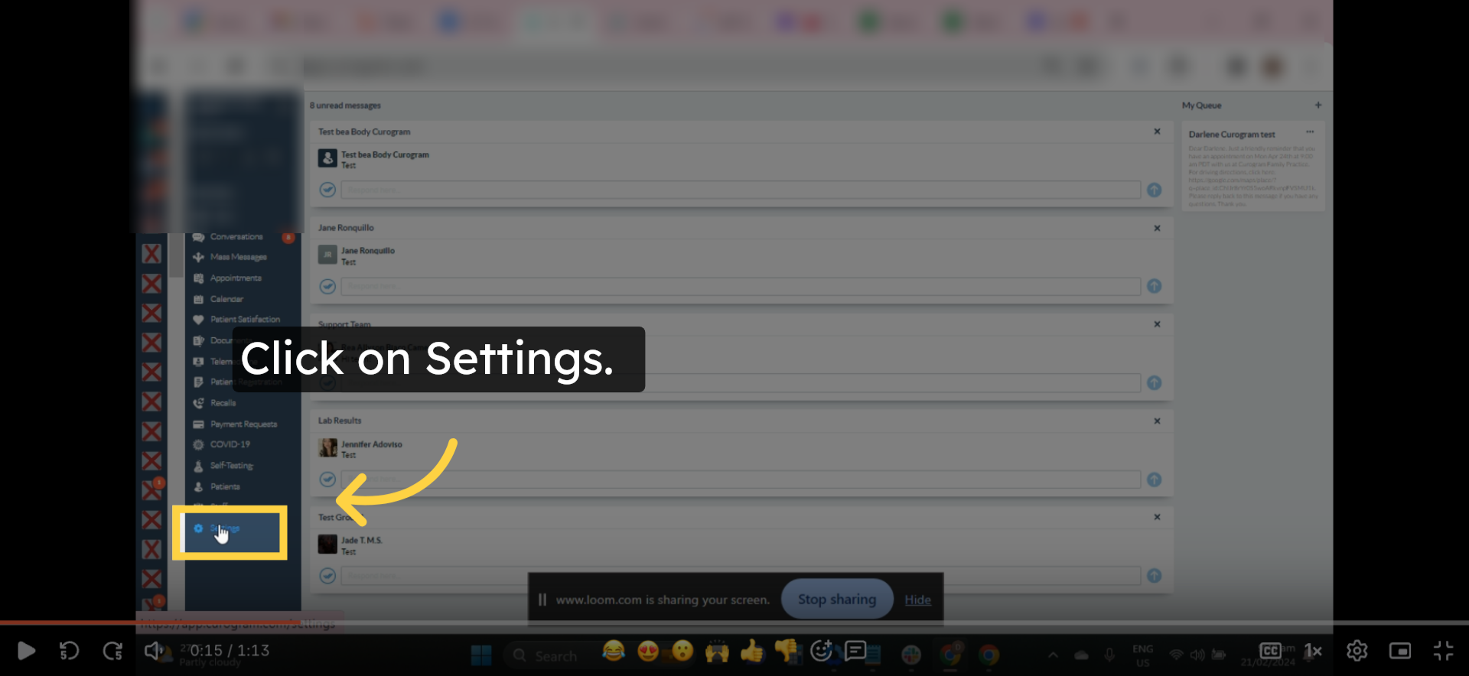
Task: React with the raised hands emoji
Action: click(717, 651)
